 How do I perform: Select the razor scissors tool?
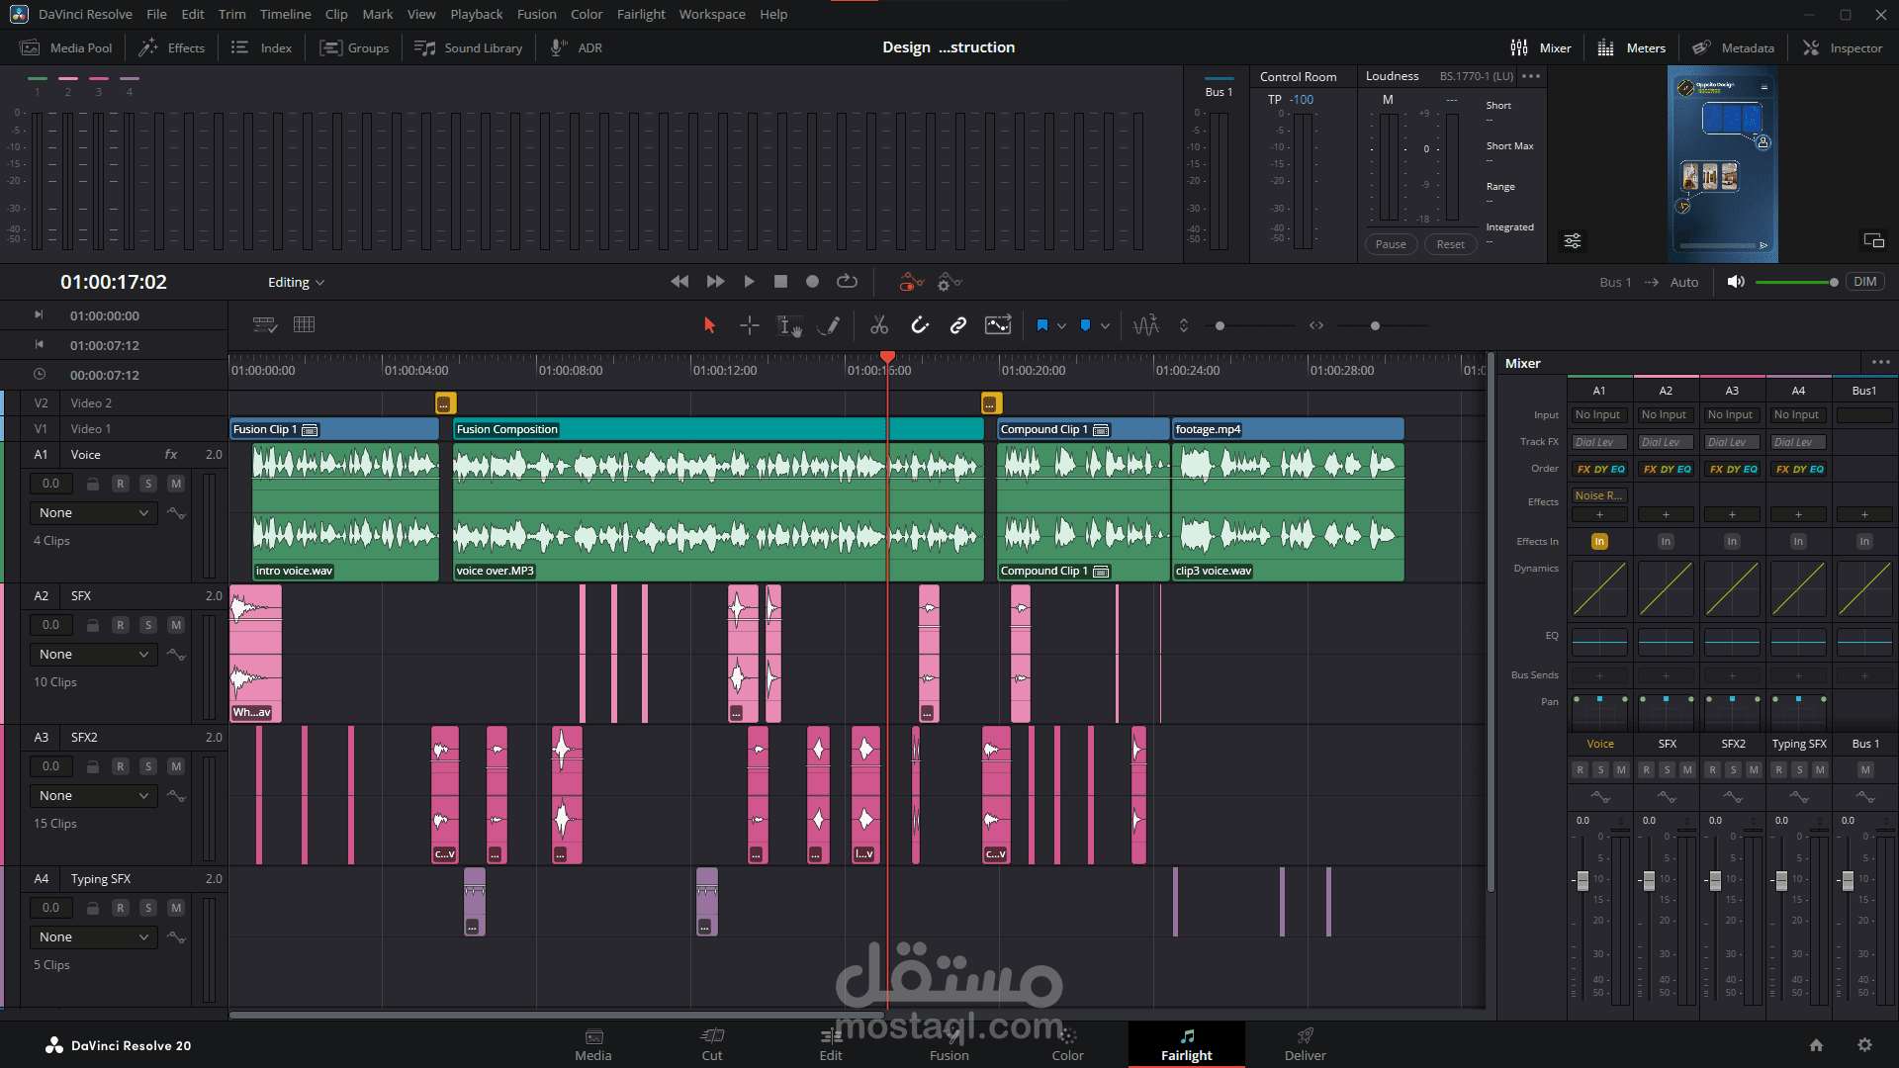pos(878,325)
